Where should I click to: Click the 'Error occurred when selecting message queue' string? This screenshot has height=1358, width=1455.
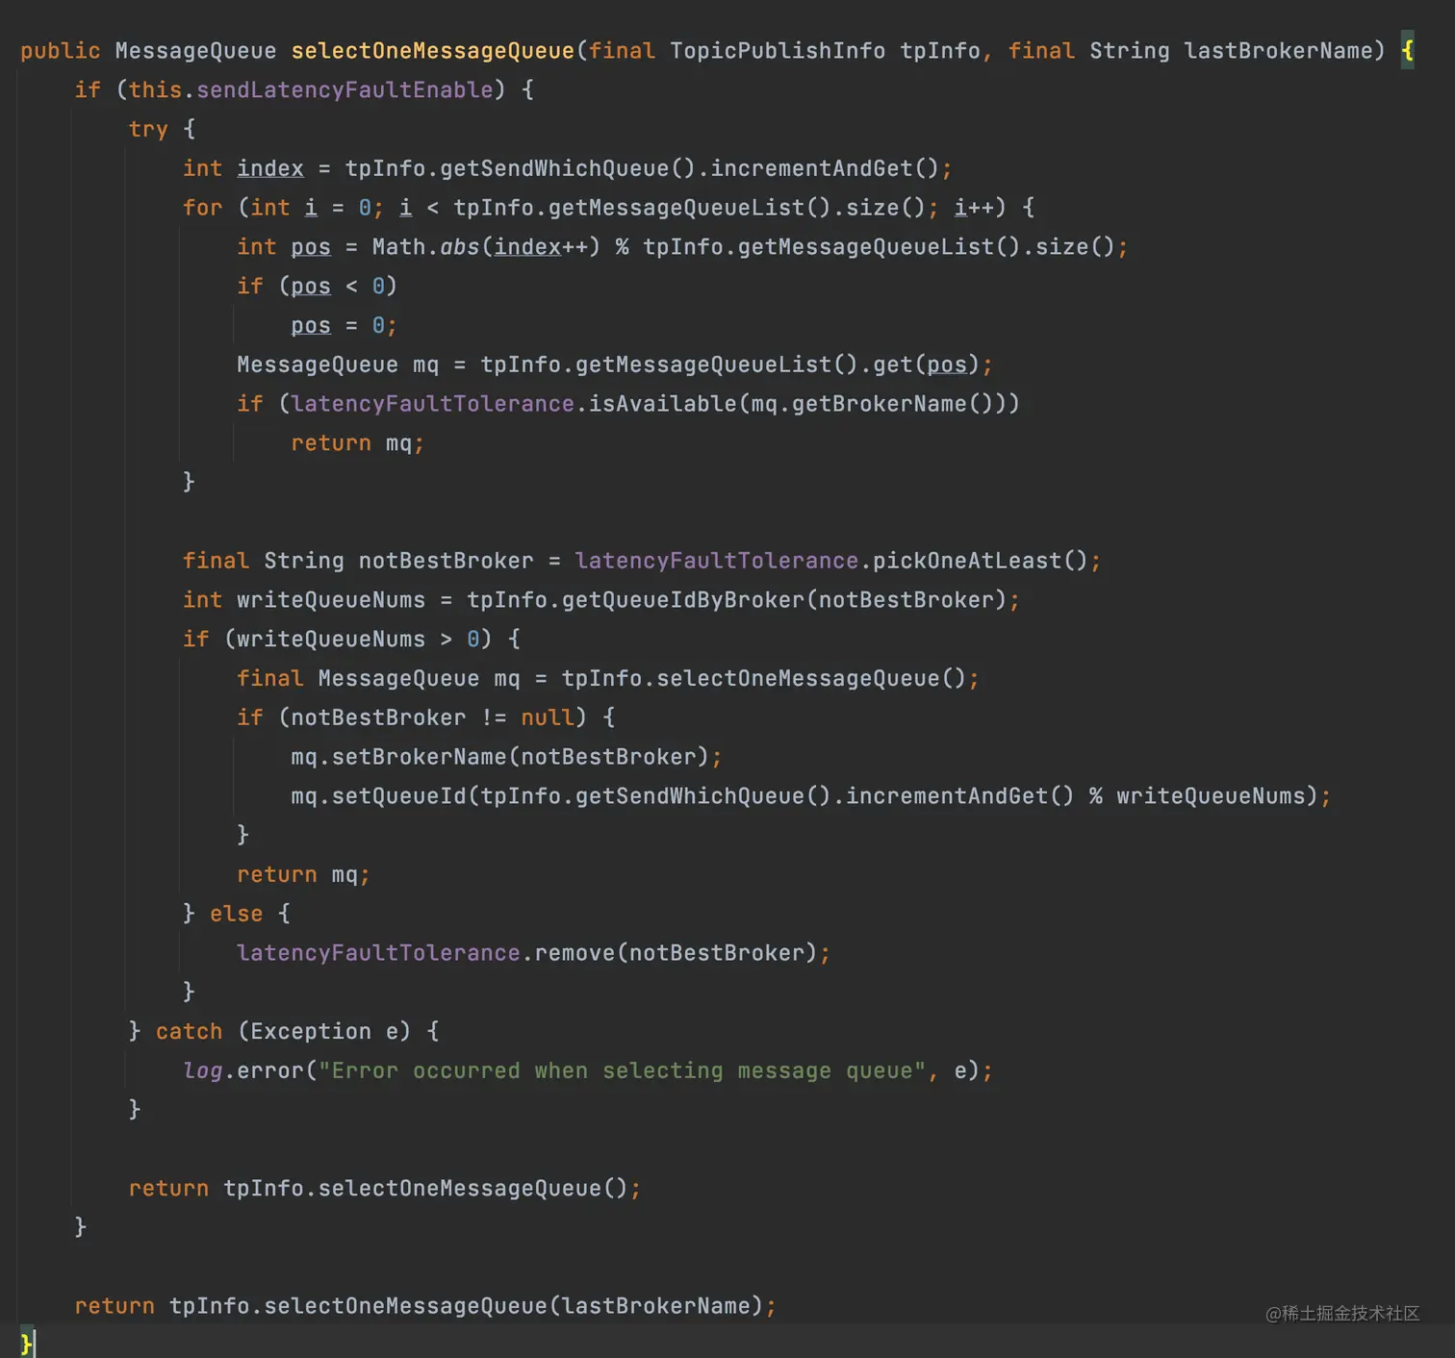(x=622, y=1071)
